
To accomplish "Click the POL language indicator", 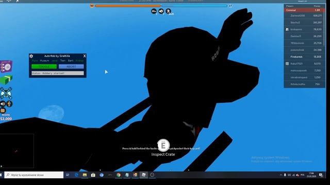I will click(x=303, y=175).
